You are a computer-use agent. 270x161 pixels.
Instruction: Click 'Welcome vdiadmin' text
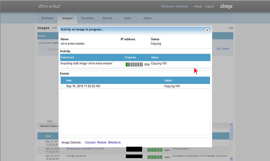(174, 6)
